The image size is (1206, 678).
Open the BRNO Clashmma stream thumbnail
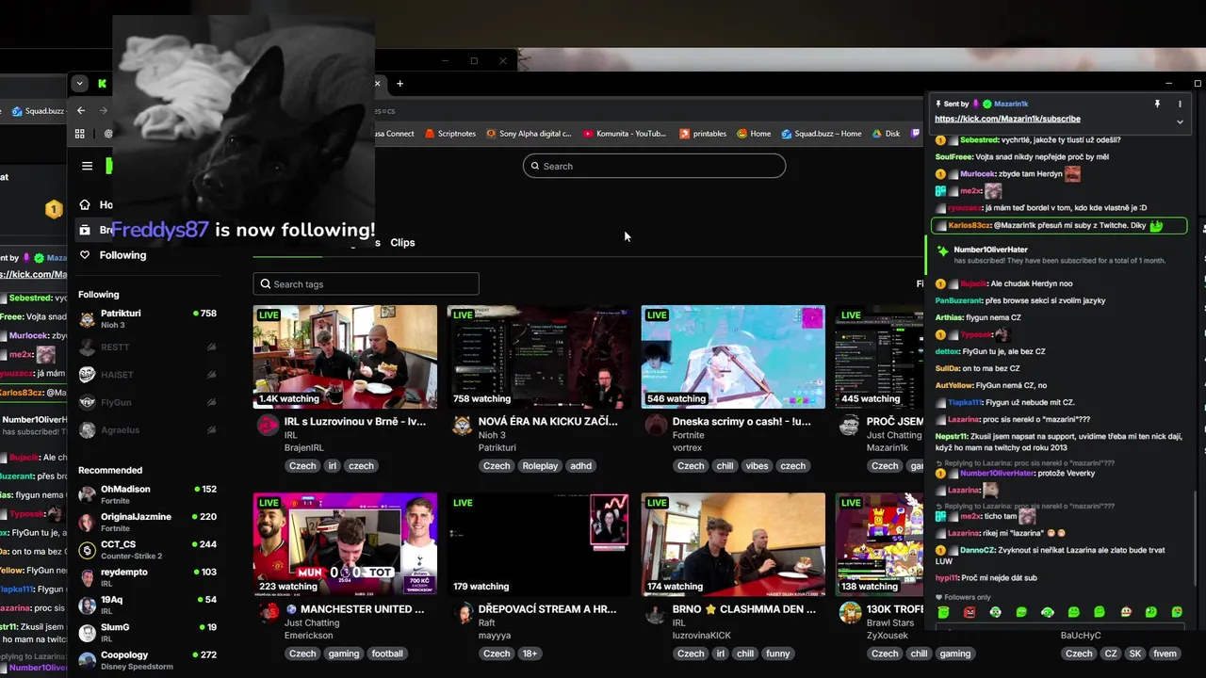[733, 544]
